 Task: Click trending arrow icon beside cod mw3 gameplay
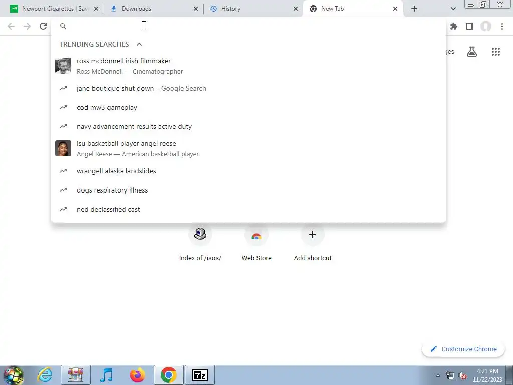click(63, 107)
